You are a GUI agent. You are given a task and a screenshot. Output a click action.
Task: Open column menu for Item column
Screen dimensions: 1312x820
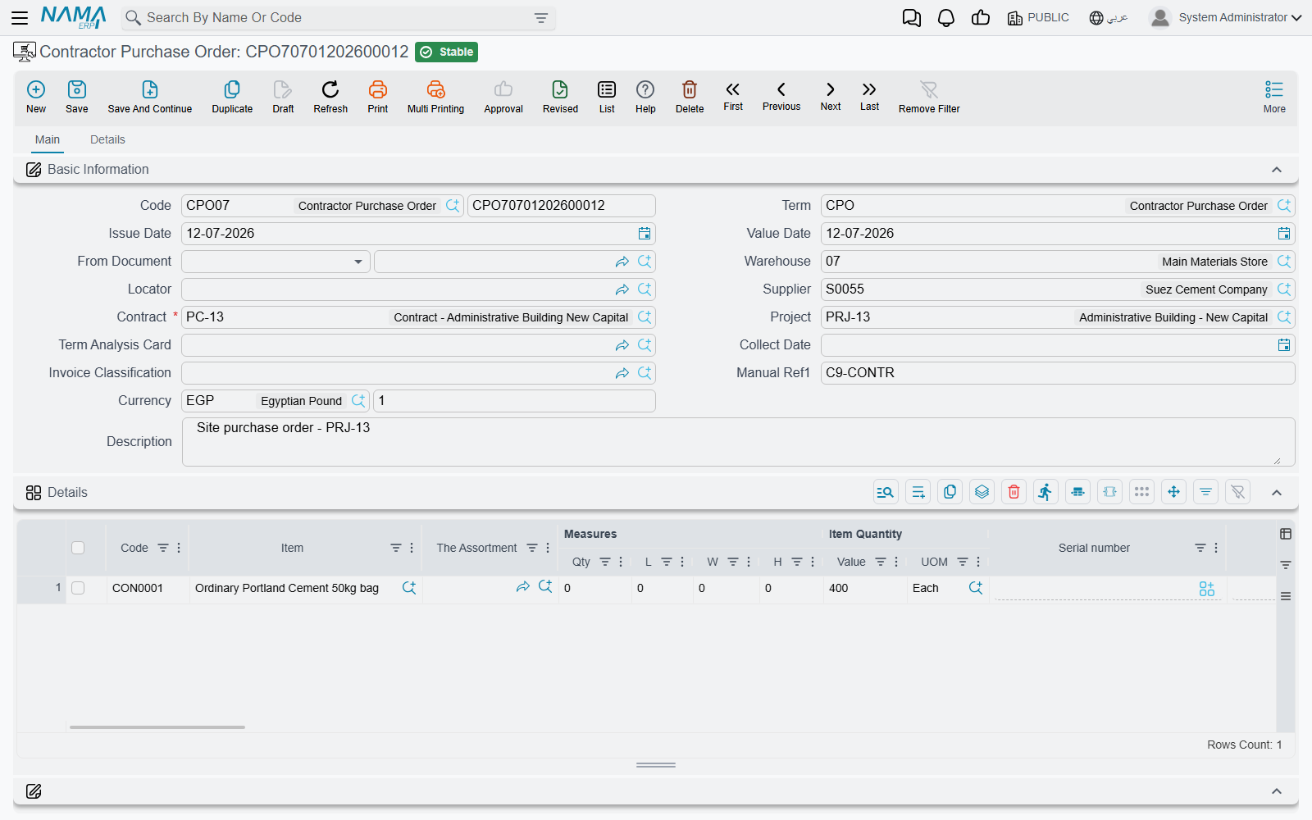point(412,548)
